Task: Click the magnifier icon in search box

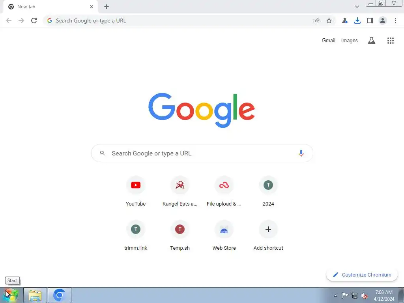Action: pyautogui.click(x=102, y=153)
